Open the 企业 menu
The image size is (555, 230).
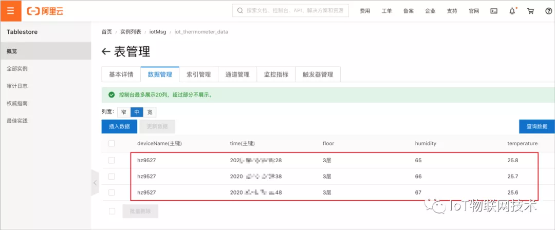coord(430,11)
